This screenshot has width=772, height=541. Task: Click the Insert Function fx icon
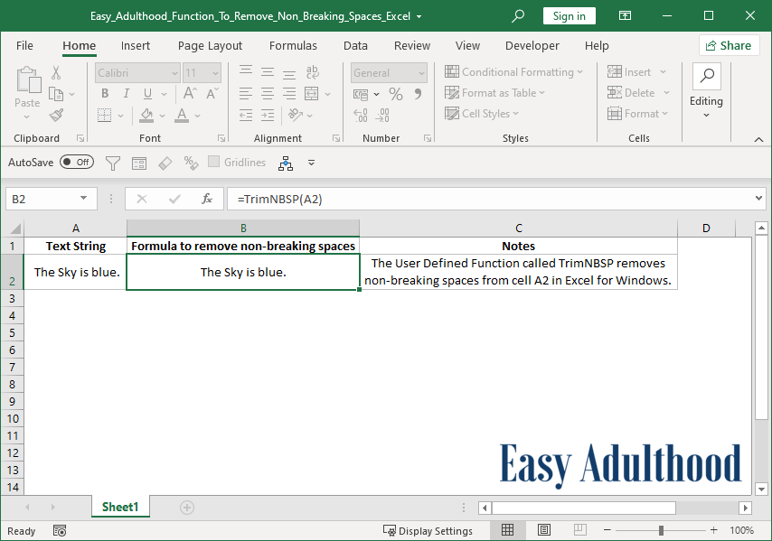pos(207,199)
